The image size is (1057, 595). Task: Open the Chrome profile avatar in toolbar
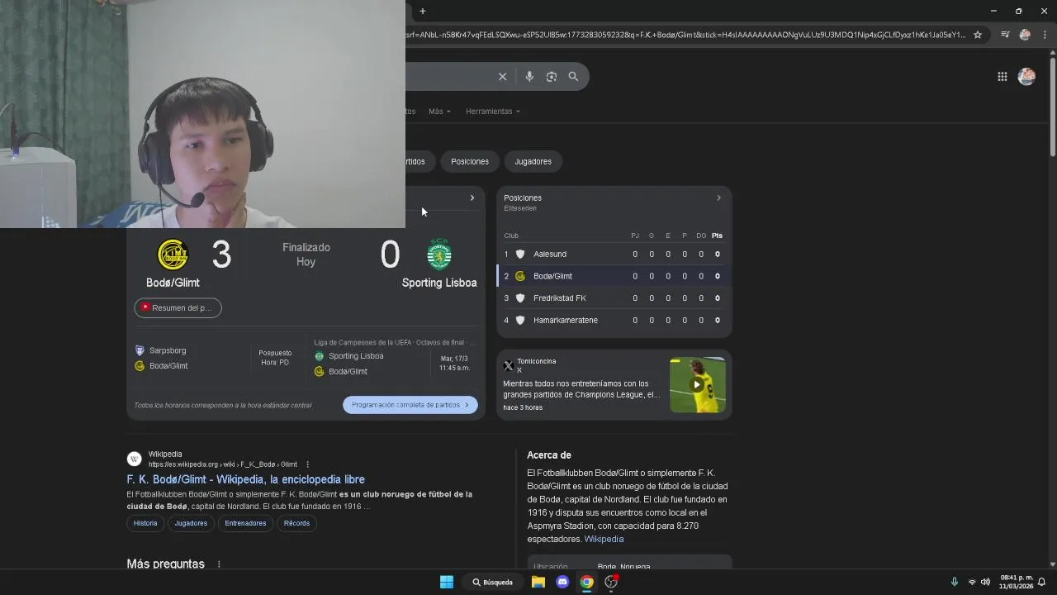click(1025, 35)
